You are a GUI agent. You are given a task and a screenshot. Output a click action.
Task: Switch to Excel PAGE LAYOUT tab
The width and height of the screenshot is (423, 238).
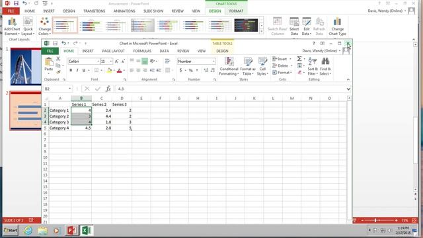(x=113, y=51)
